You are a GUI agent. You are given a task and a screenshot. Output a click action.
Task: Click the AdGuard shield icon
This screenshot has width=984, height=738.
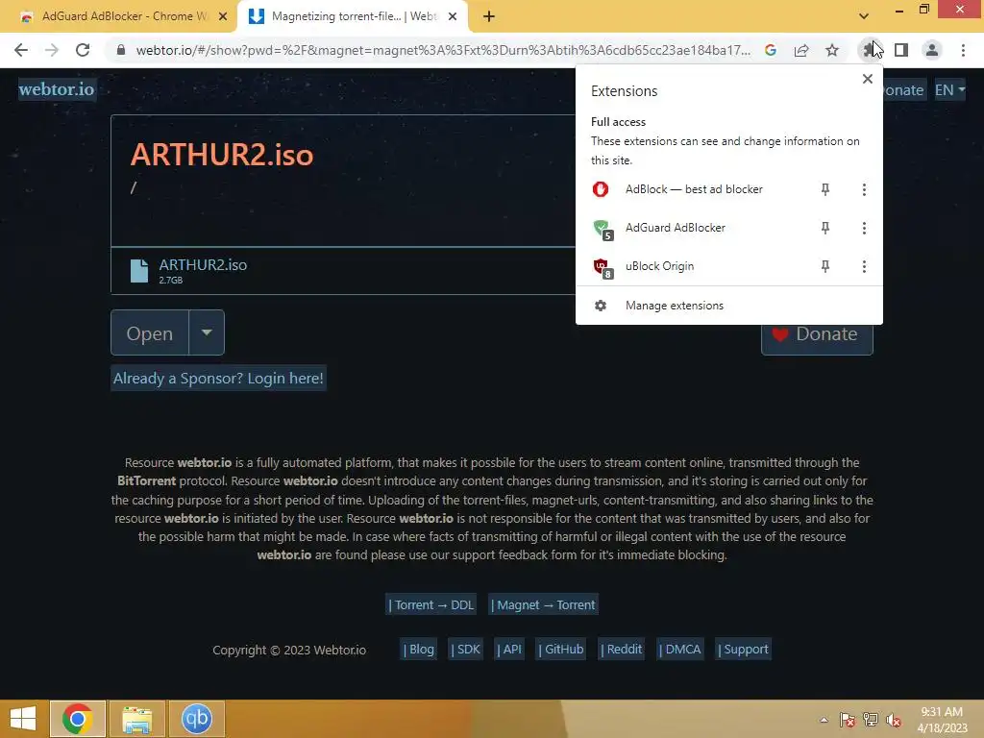click(x=602, y=229)
